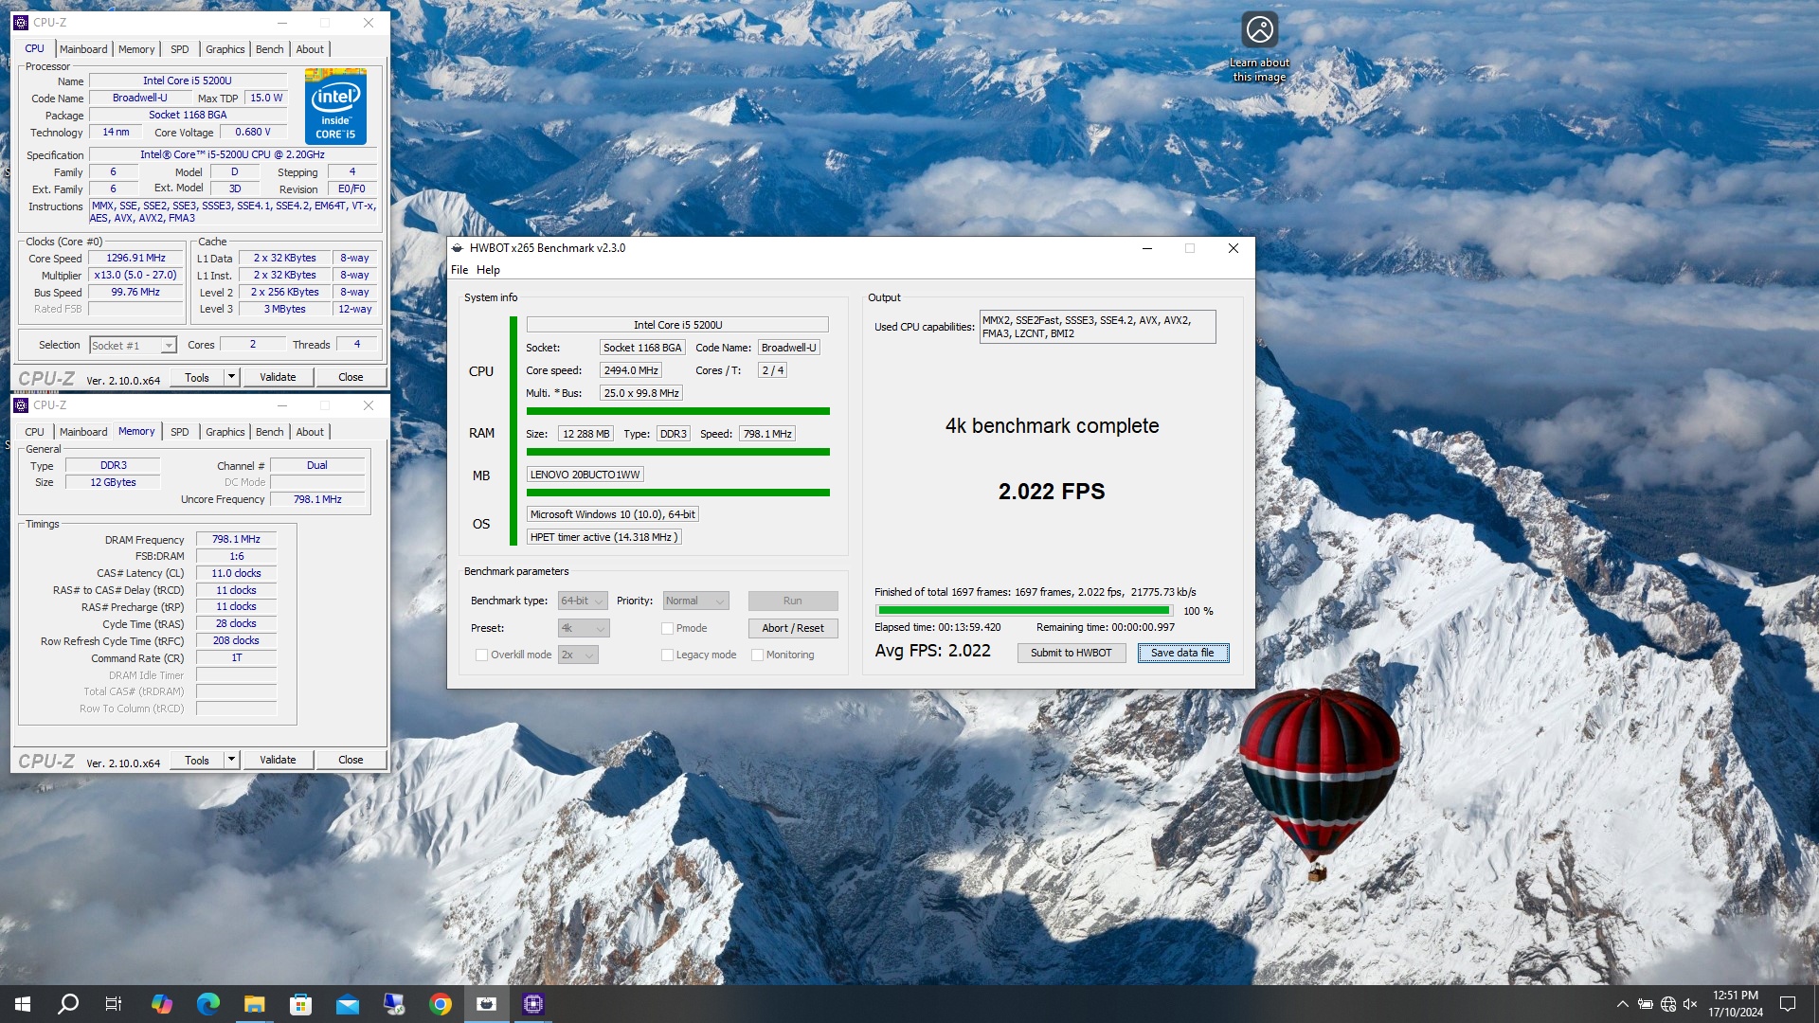
Task: Open Tools dropdown arrow in top CPU-Z
Action: [231, 377]
